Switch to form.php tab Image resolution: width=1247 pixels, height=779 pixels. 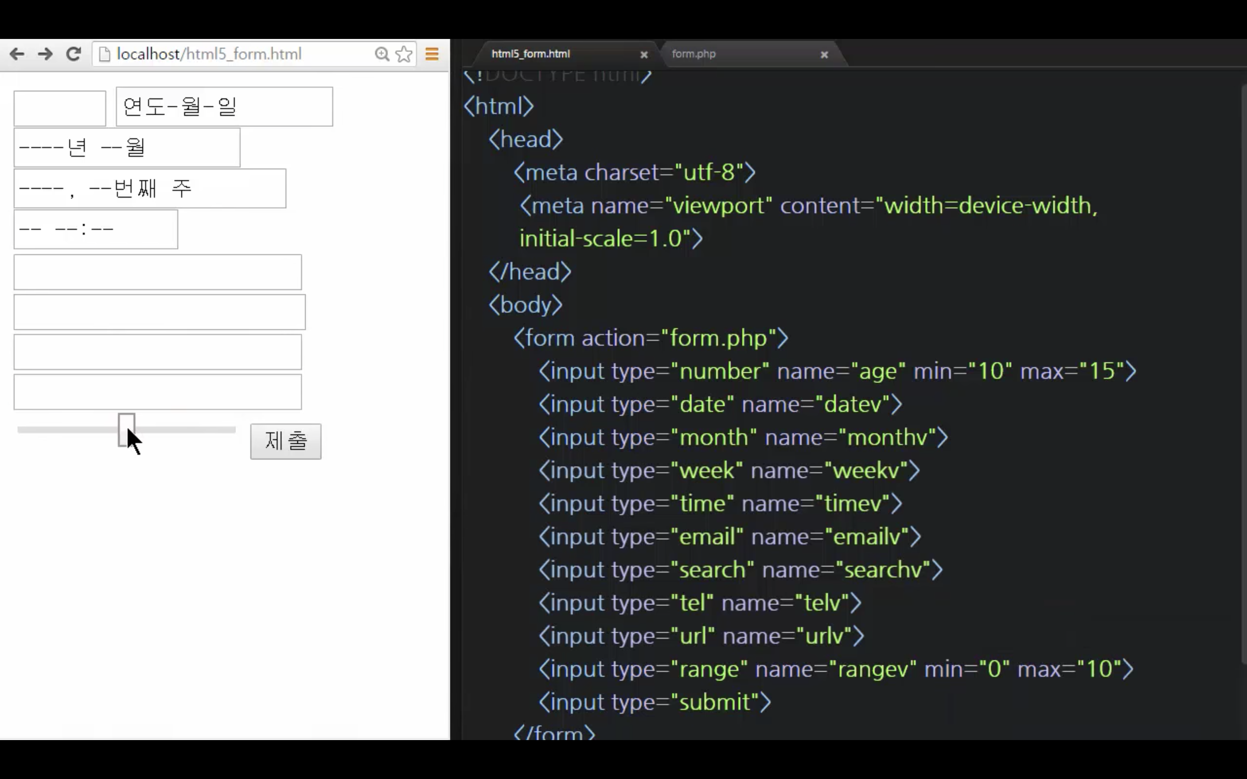694,54
